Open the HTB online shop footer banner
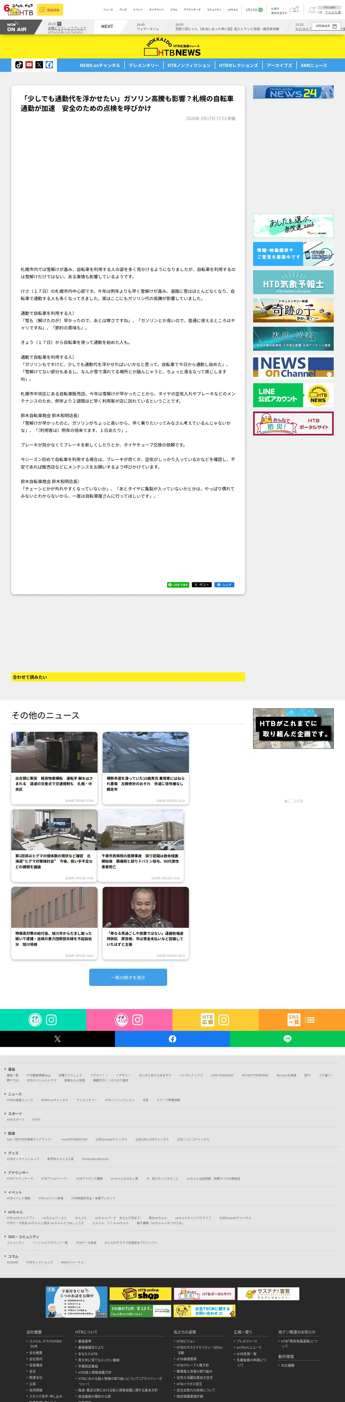This screenshot has height=1402, width=345. click(x=140, y=1294)
